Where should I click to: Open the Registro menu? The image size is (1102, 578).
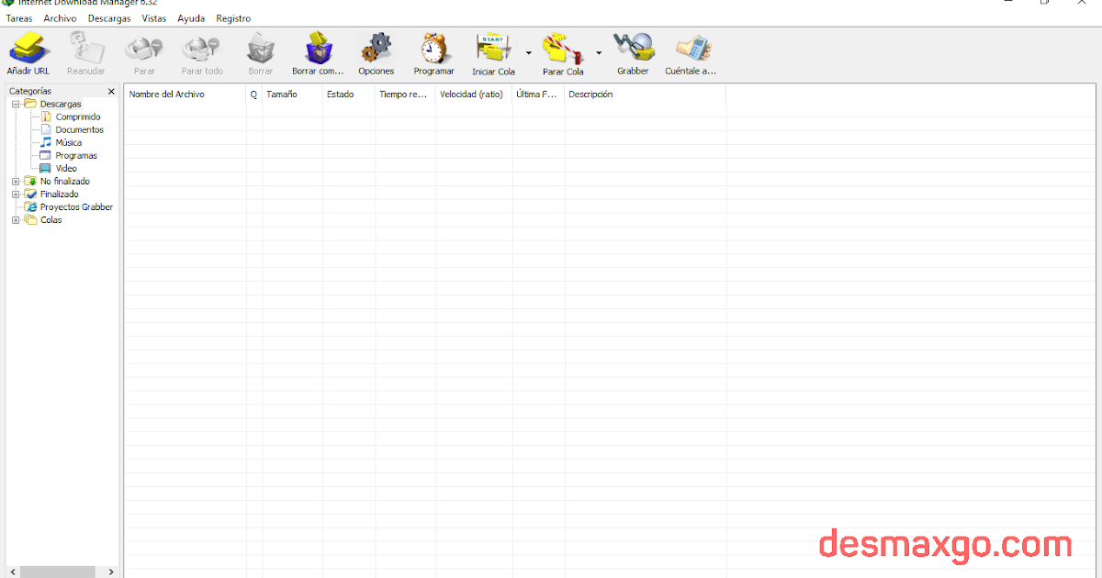(x=233, y=18)
